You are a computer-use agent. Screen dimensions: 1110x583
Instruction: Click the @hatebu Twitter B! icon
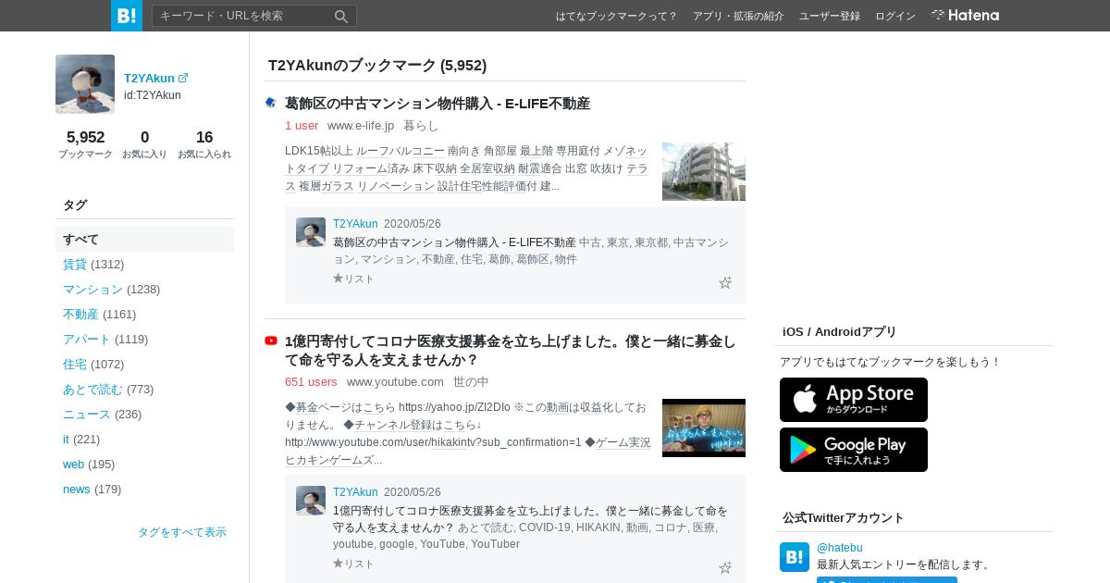coord(795,557)
